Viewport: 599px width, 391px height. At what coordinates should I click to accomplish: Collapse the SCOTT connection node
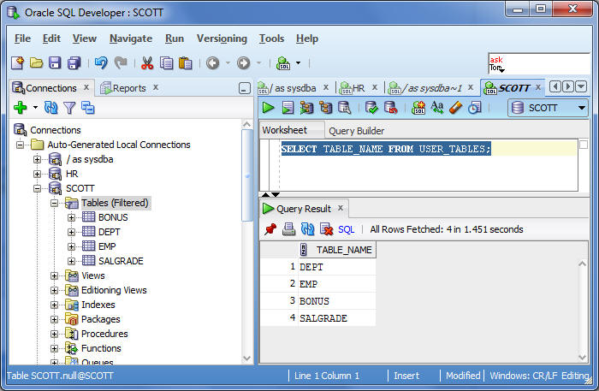pos(38,188)
